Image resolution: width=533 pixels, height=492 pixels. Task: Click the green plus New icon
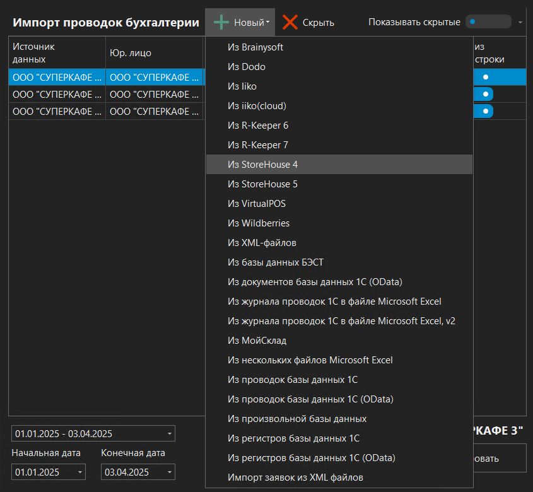221,22
